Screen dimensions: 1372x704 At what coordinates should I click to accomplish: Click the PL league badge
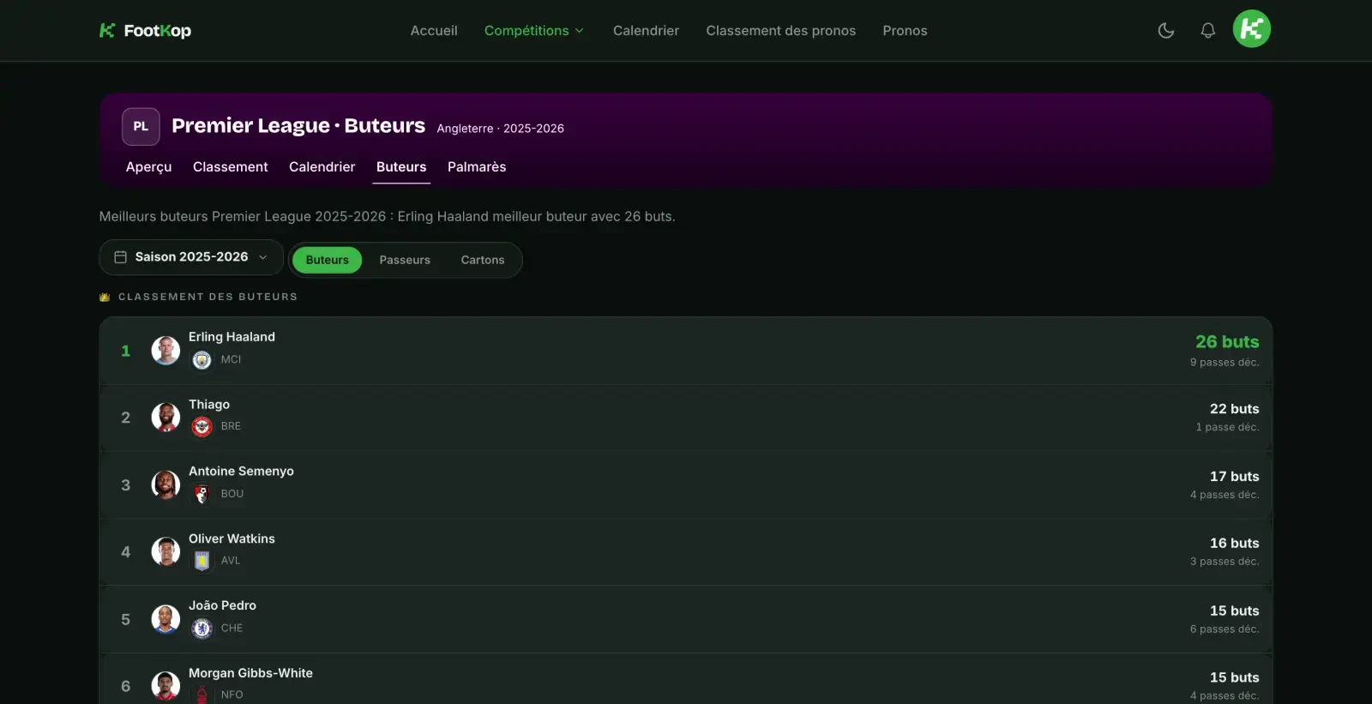click(x=141, y=126)
